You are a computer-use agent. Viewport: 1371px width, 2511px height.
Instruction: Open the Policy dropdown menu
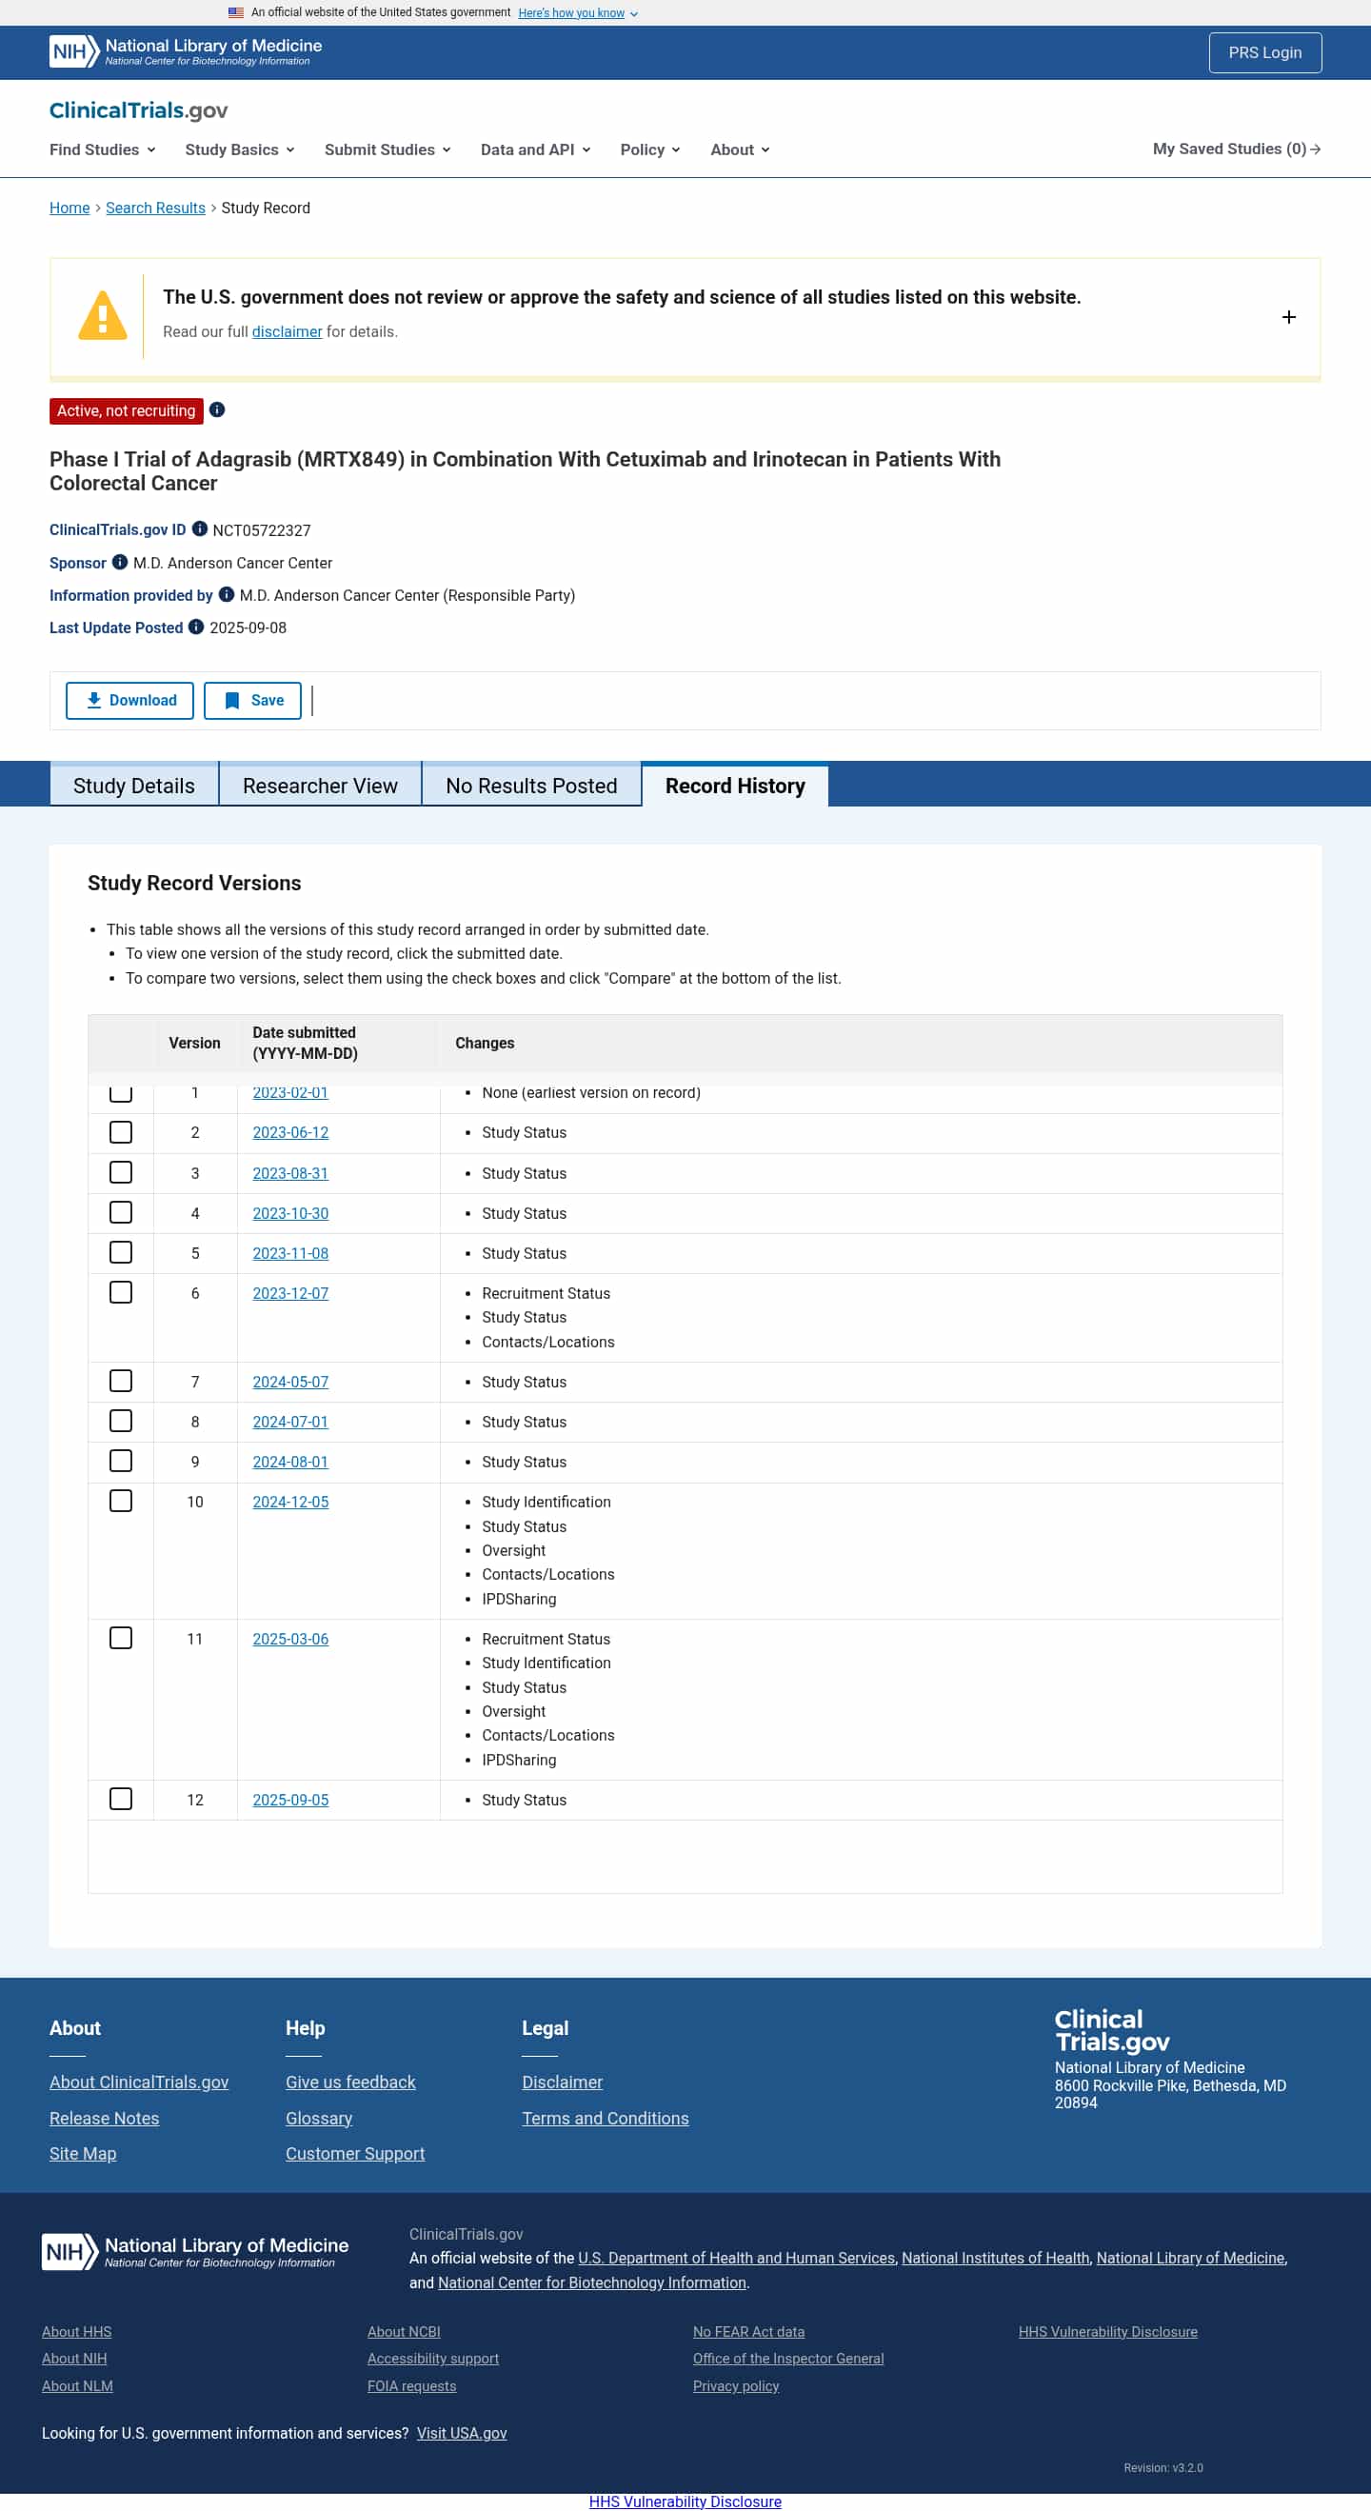[650, 149]
